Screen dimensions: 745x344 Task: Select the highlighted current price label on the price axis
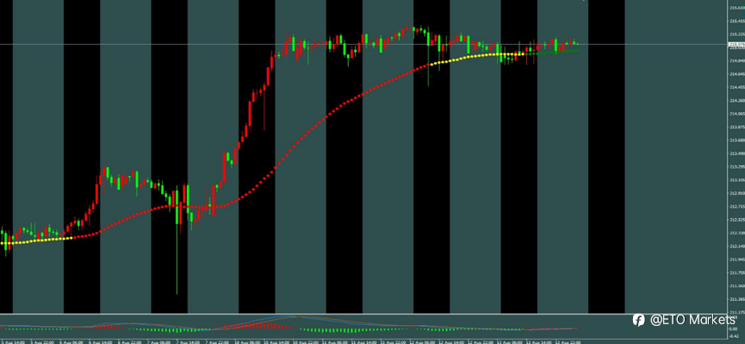(736, 44)
